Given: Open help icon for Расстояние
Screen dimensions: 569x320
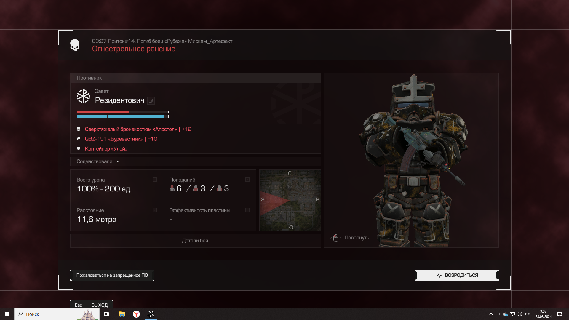Looking at the screenshot, I should click(x=155, y=210).
